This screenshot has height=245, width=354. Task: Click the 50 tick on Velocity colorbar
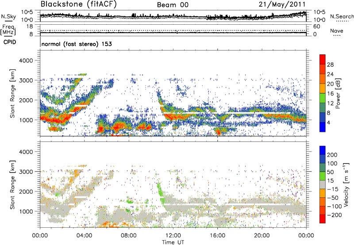tap(330, 172)
